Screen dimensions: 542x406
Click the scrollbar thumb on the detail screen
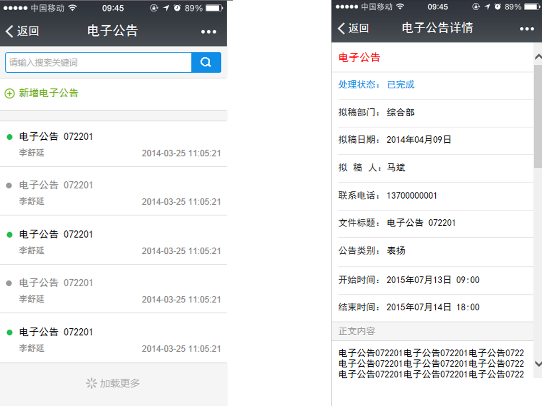point(538,116)
